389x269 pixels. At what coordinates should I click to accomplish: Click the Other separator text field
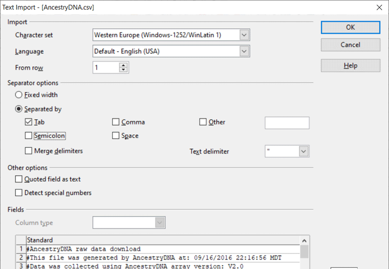tap(287, 123)
